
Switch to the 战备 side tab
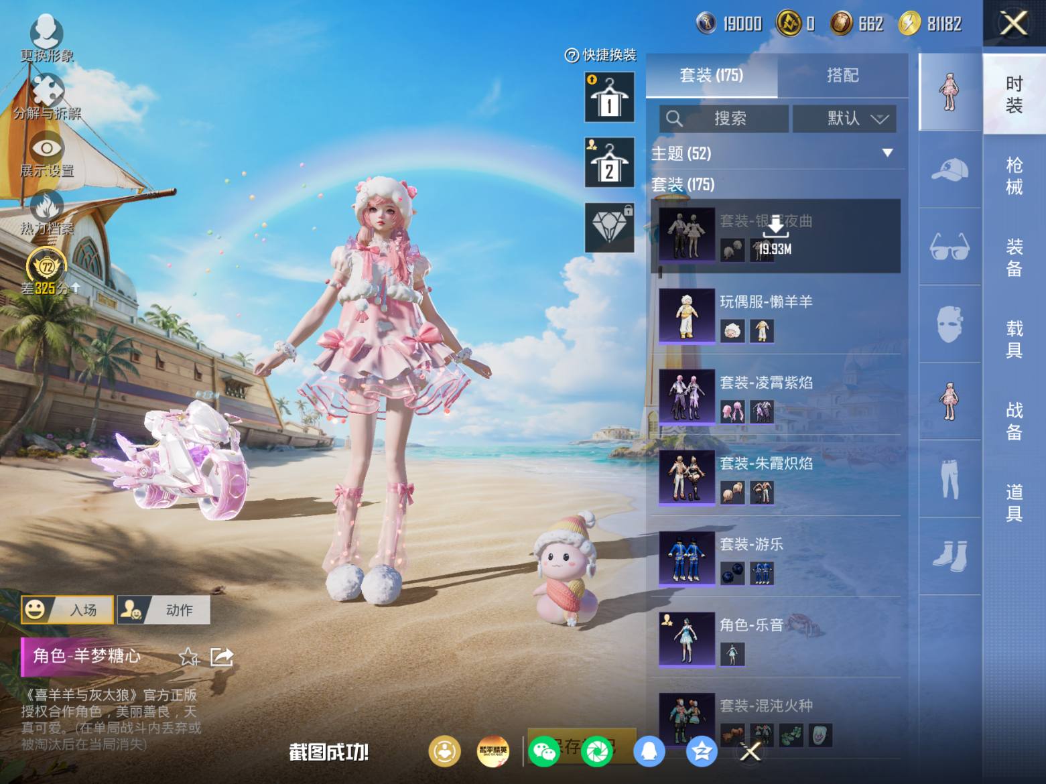(x=1014, y=421)
